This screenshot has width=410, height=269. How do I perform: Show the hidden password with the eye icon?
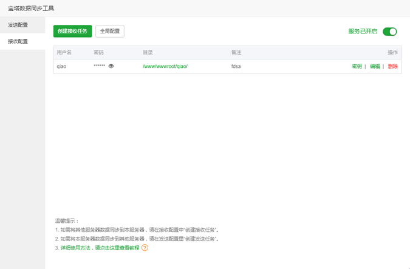point(111,66)
